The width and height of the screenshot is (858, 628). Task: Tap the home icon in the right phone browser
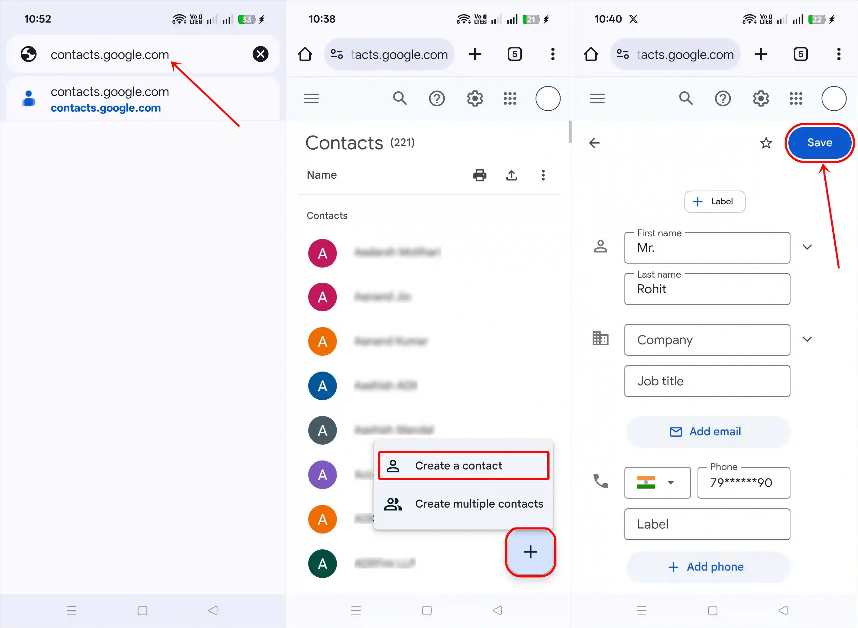(591, 54)
